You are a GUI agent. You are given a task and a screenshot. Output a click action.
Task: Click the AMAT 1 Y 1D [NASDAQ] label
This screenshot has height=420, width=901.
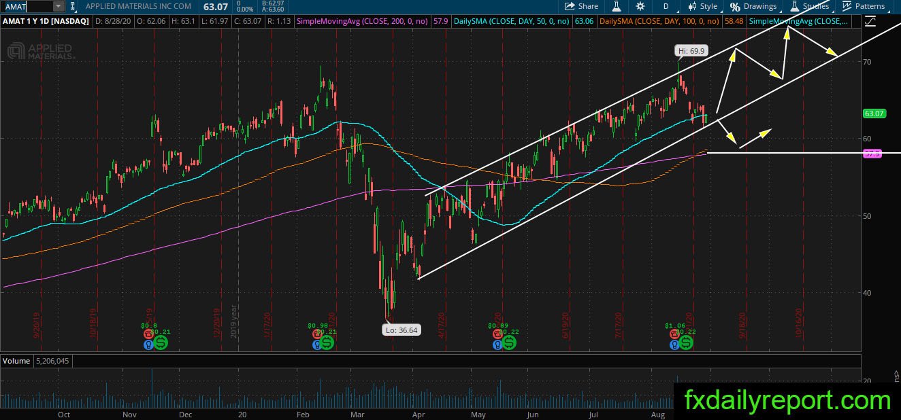(46, 21)
